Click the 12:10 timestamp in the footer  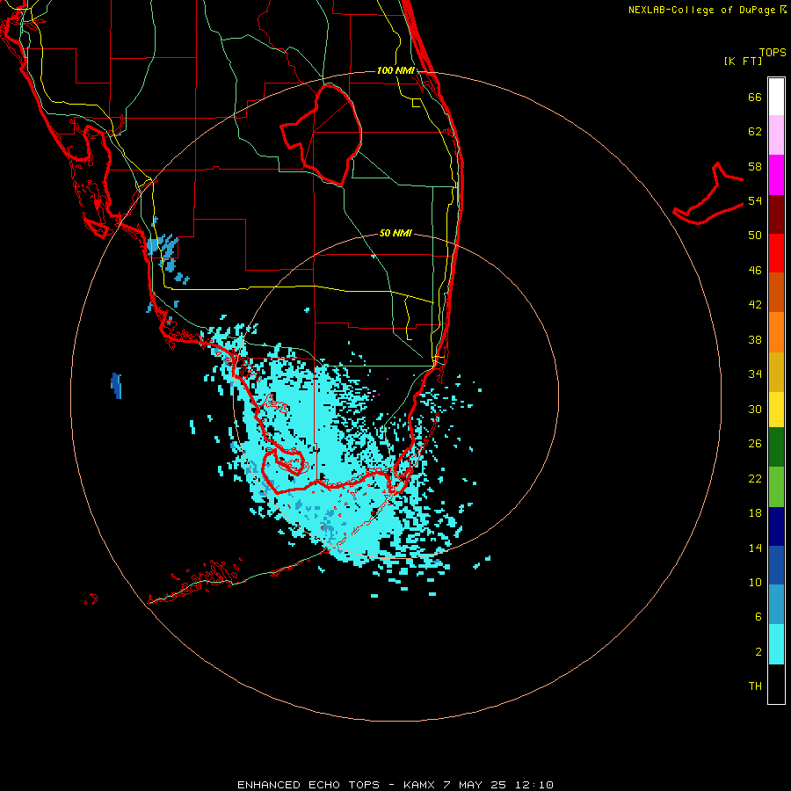click(x=534, y=785)
